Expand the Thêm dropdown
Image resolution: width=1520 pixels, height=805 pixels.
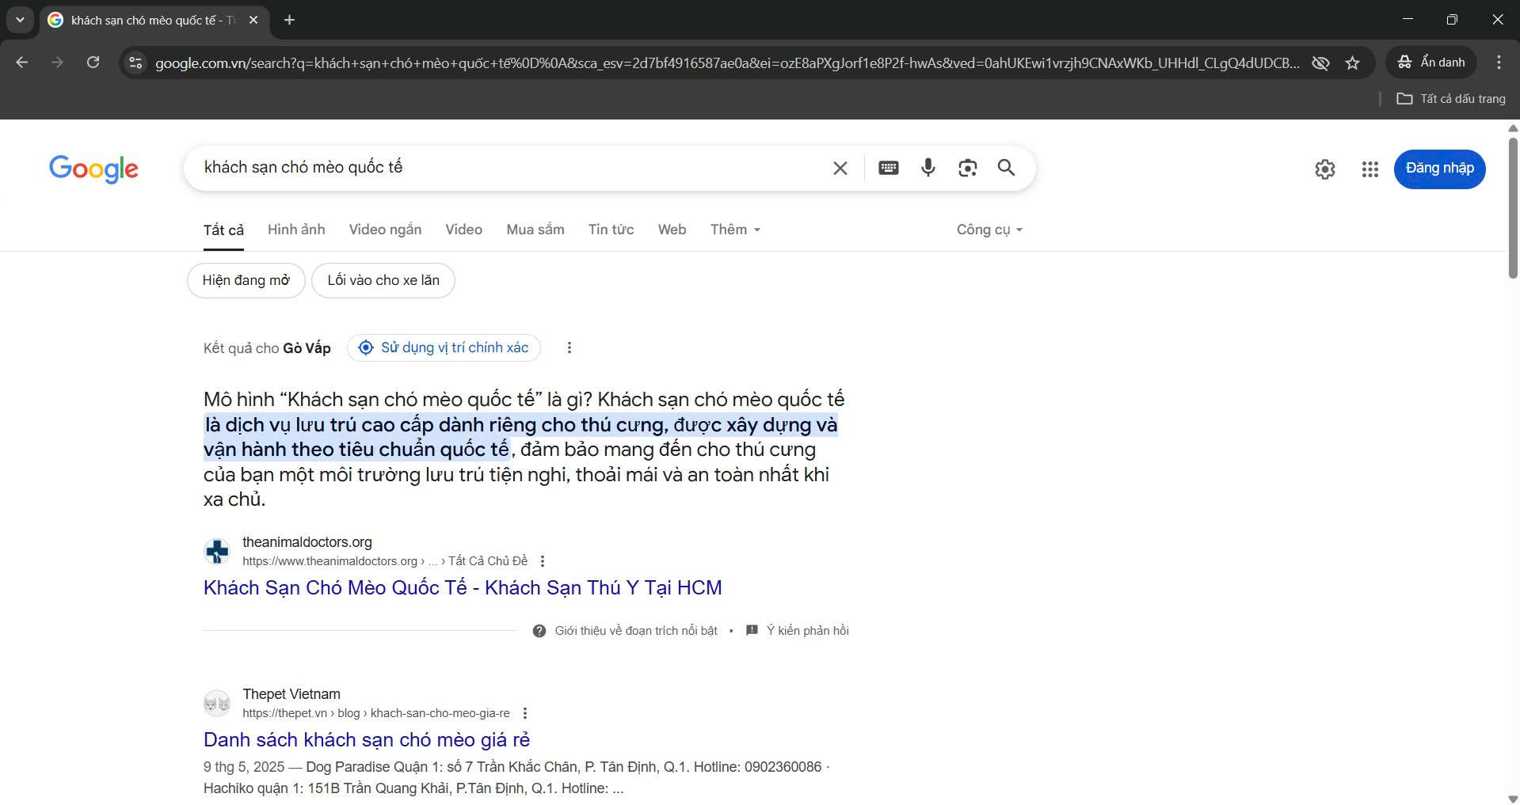pyautogui.click(x=735, y=230)
